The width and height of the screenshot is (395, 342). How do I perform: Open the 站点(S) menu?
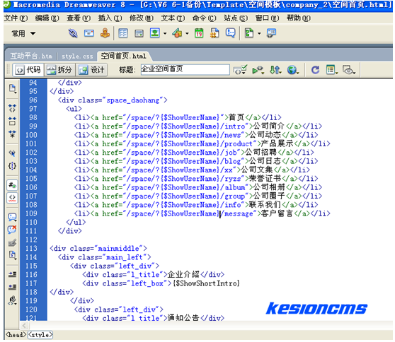tap(236, 18)
